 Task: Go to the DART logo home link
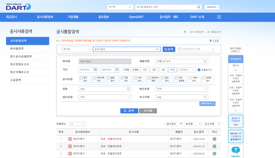point(18,7)
